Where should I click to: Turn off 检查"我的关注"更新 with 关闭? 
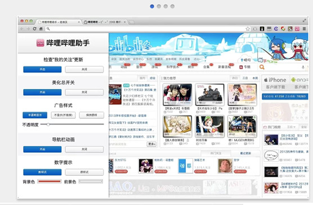tap(84, 69)
